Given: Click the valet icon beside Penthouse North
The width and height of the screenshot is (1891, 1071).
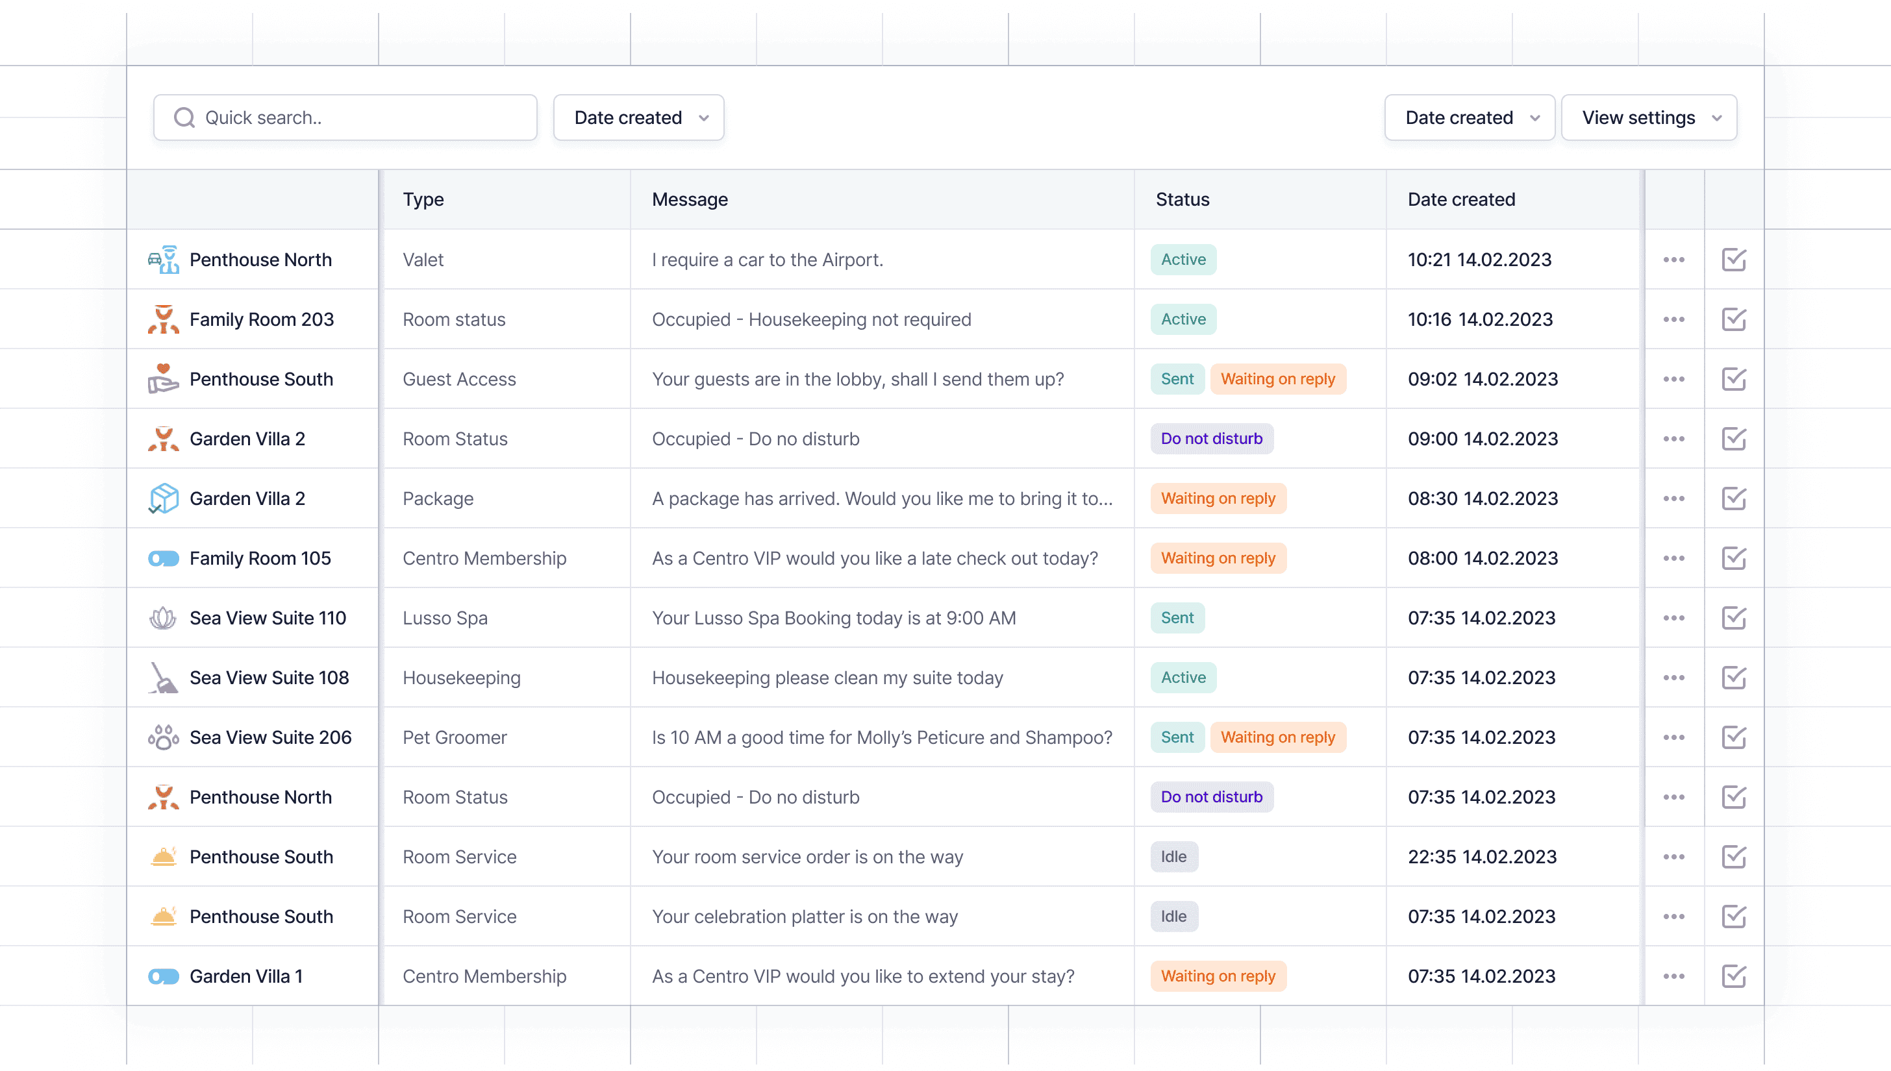Looking at the screenshot, I should [162, 260].
